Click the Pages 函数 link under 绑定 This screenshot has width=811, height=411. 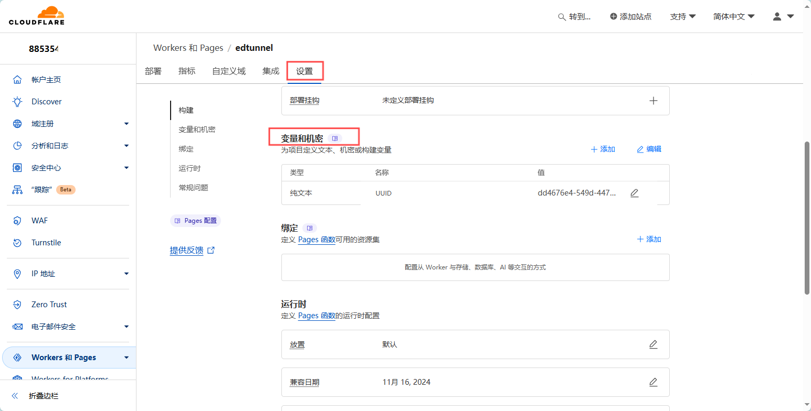(x=317, y=240)
